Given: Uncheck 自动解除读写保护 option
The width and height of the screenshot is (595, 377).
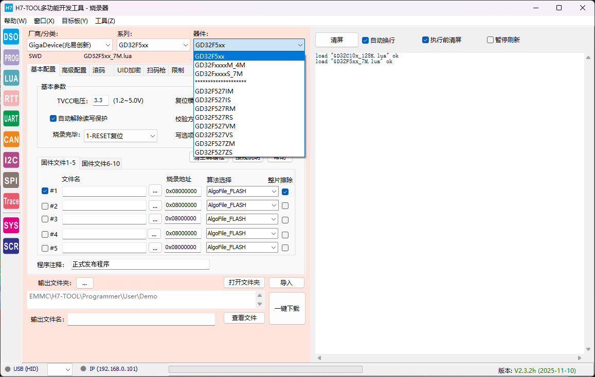Looking at the screenshot, I should (x=53, y=119).
